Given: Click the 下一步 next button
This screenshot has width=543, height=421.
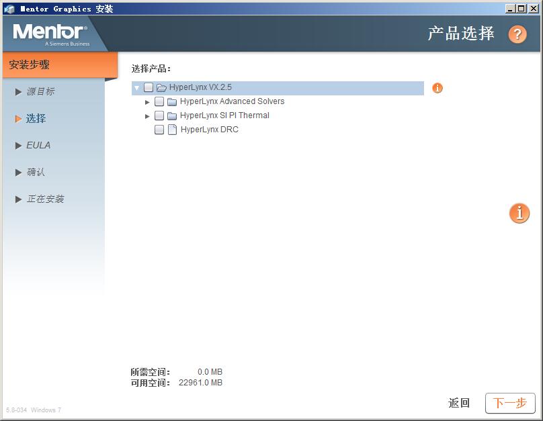Looking at the screenshot, I should (510, 403).
